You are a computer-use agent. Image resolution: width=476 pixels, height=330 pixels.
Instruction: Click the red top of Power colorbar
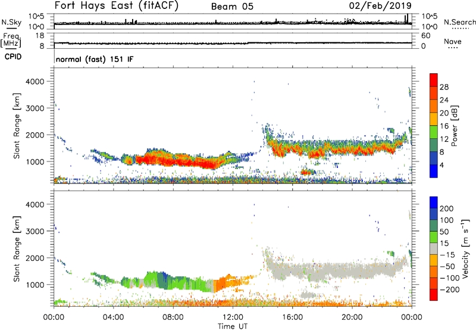coord(434,80)
